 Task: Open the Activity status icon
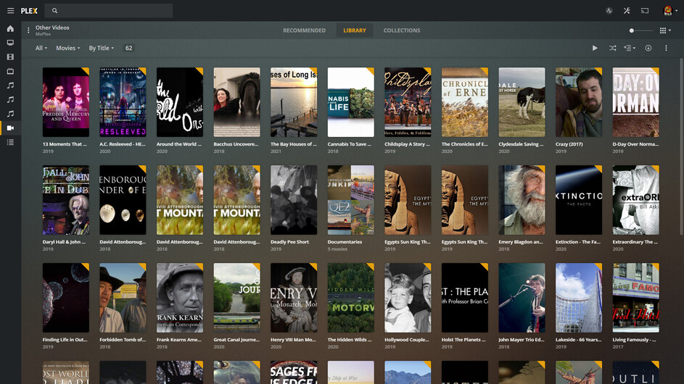pos(609,10)
